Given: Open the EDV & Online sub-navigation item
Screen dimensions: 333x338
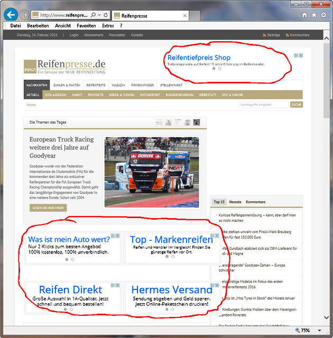Looking at the screenshot, I should [x=233, y=95].
